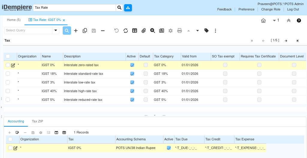Toggle grid view icon in main toolbar

pos(135,31)
